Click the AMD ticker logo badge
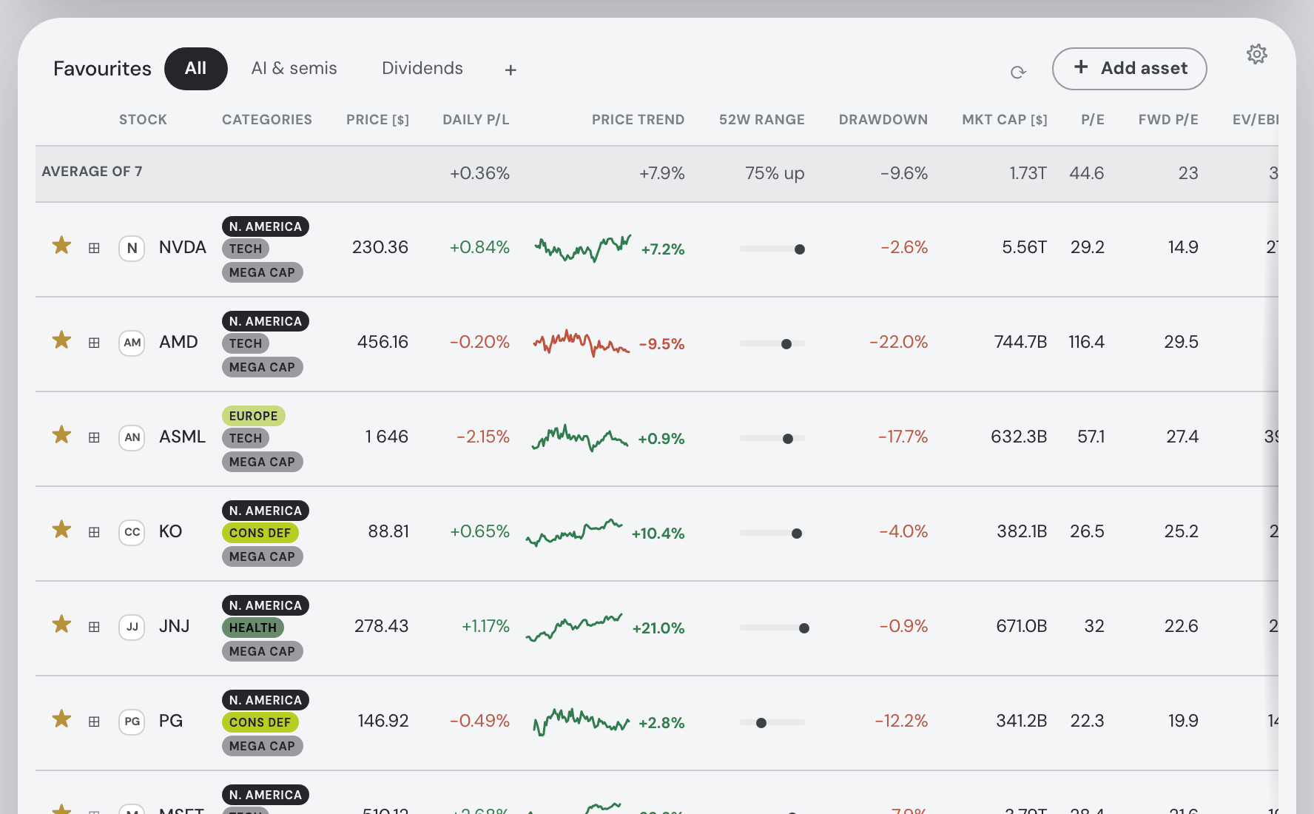Viewport: 1314px width, 814px height. click(x=132, y=343)
